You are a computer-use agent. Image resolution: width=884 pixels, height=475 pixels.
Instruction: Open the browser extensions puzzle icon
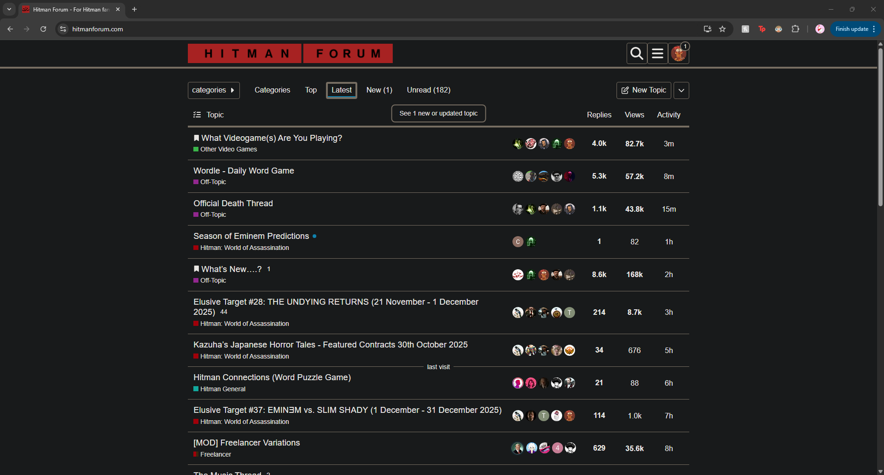click(795, 29)
